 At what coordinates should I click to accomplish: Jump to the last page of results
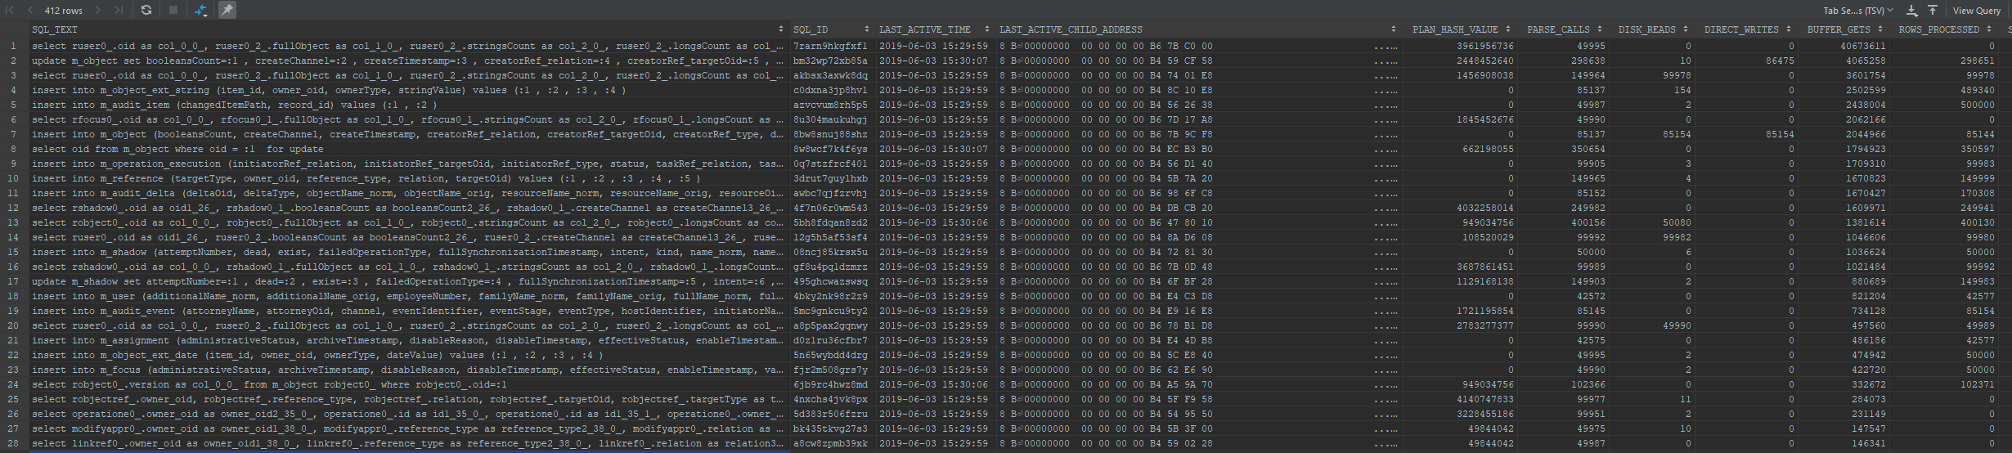tap(119, 10)
